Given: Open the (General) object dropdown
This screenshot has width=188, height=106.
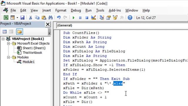Looking at the screenshot, I should pyautogui.click(x=122, y=25).
